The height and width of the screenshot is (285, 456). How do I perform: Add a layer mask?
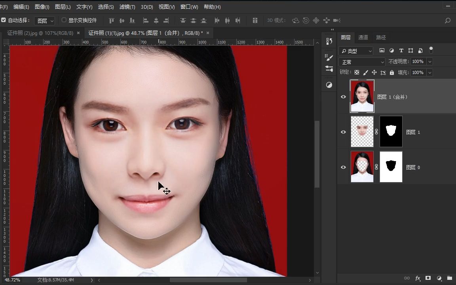click(x=428, y=278)
